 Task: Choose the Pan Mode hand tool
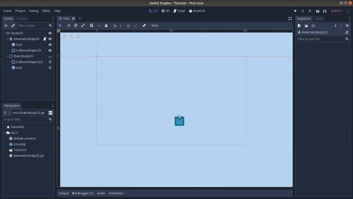pos(106,25)
